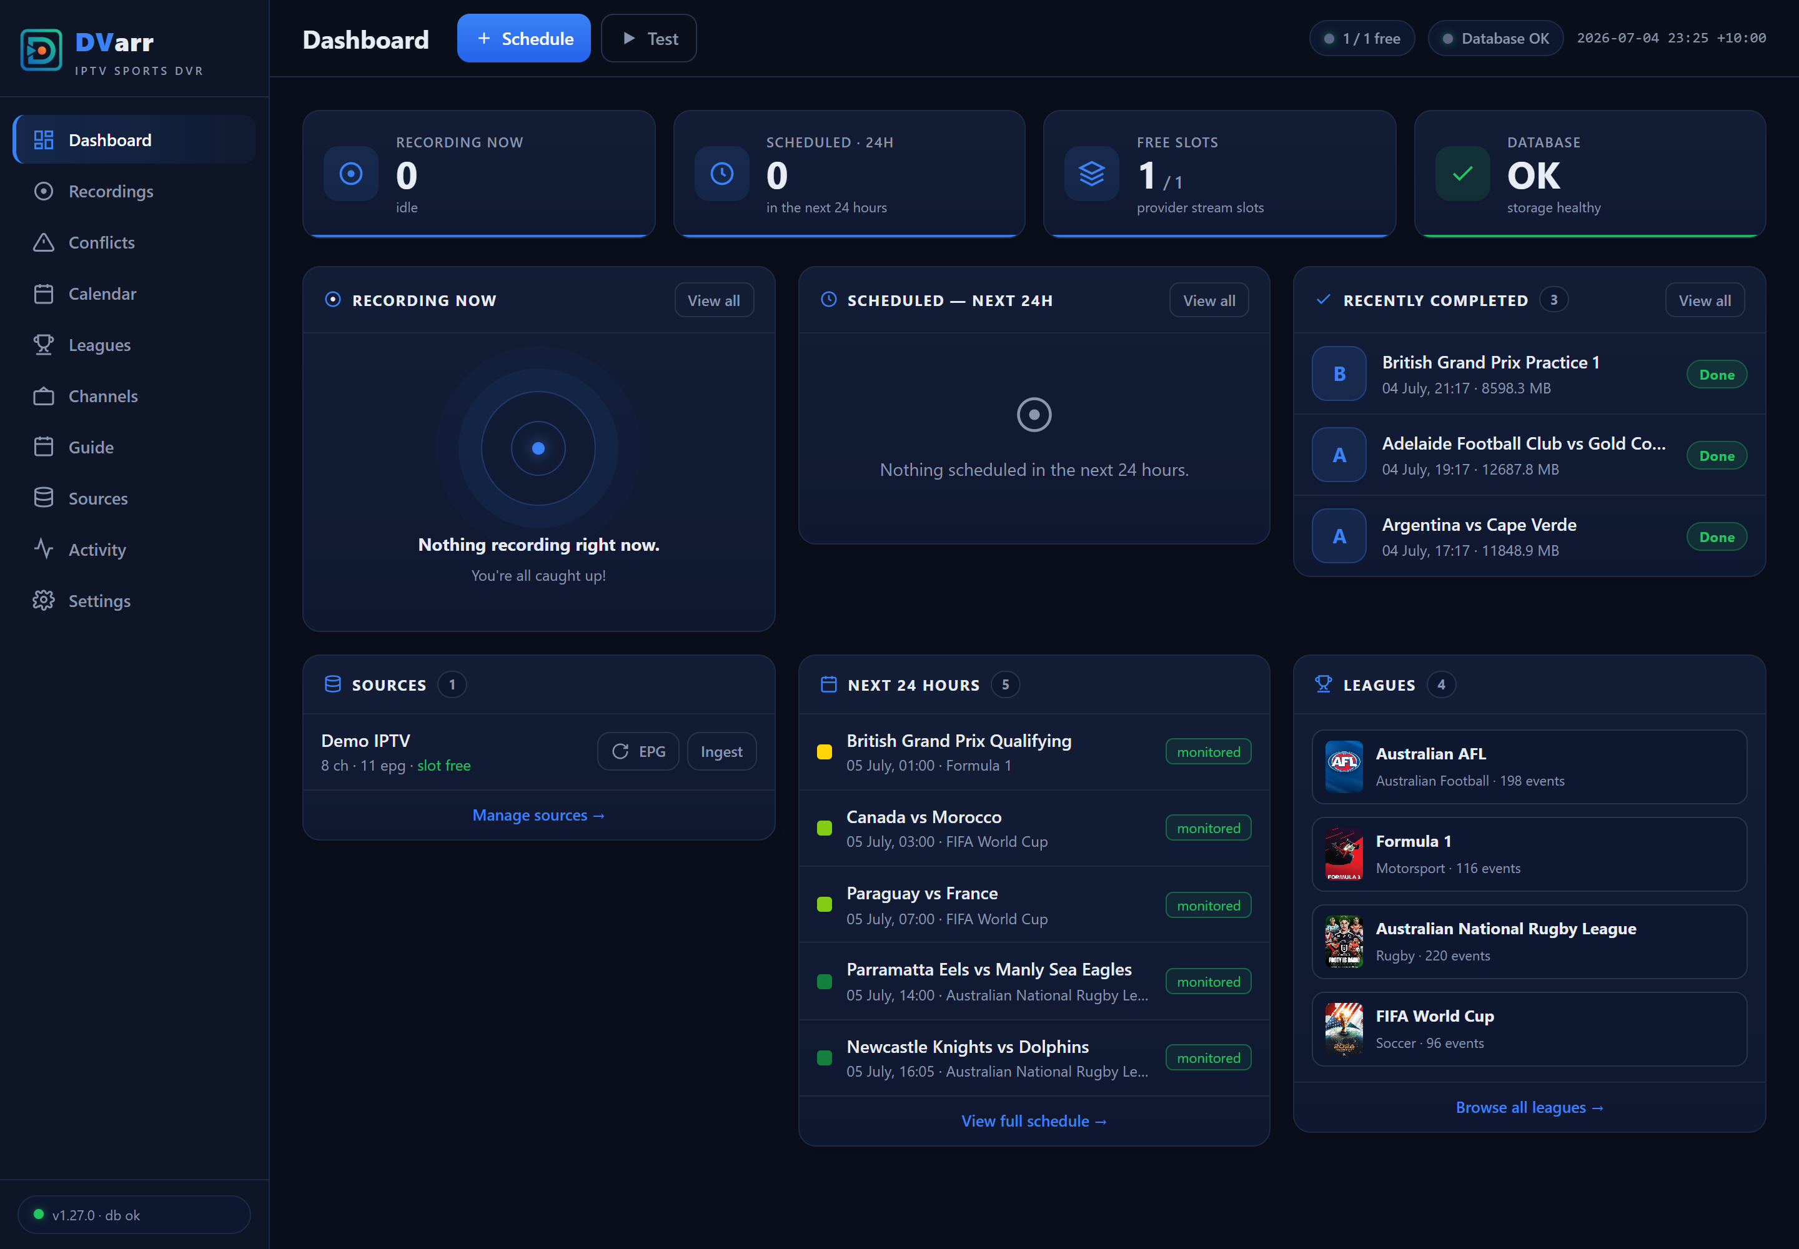Click the Sources panel database icon
The width and height of the screenshot is (1799, 1249).
(333, 684)
